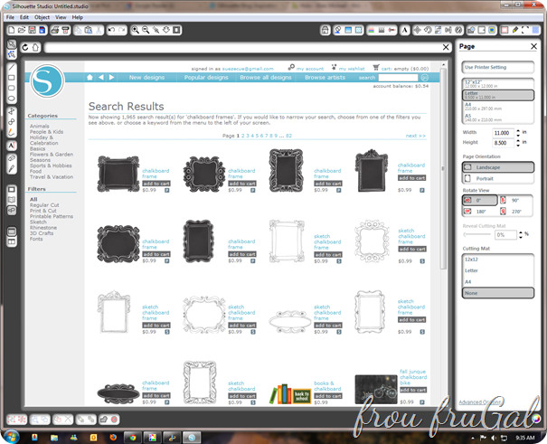Select the arrow Select tool in the left toolbar
547x444 pixels.
click(12, 44)
